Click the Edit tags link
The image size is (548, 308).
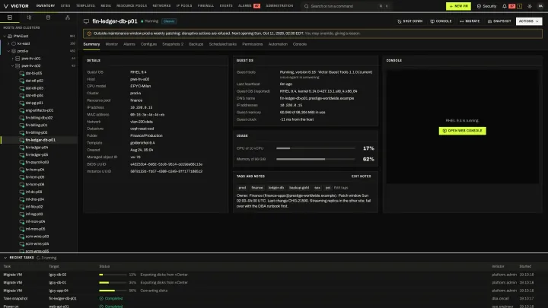pyautogui.click(x=341, y=188)
